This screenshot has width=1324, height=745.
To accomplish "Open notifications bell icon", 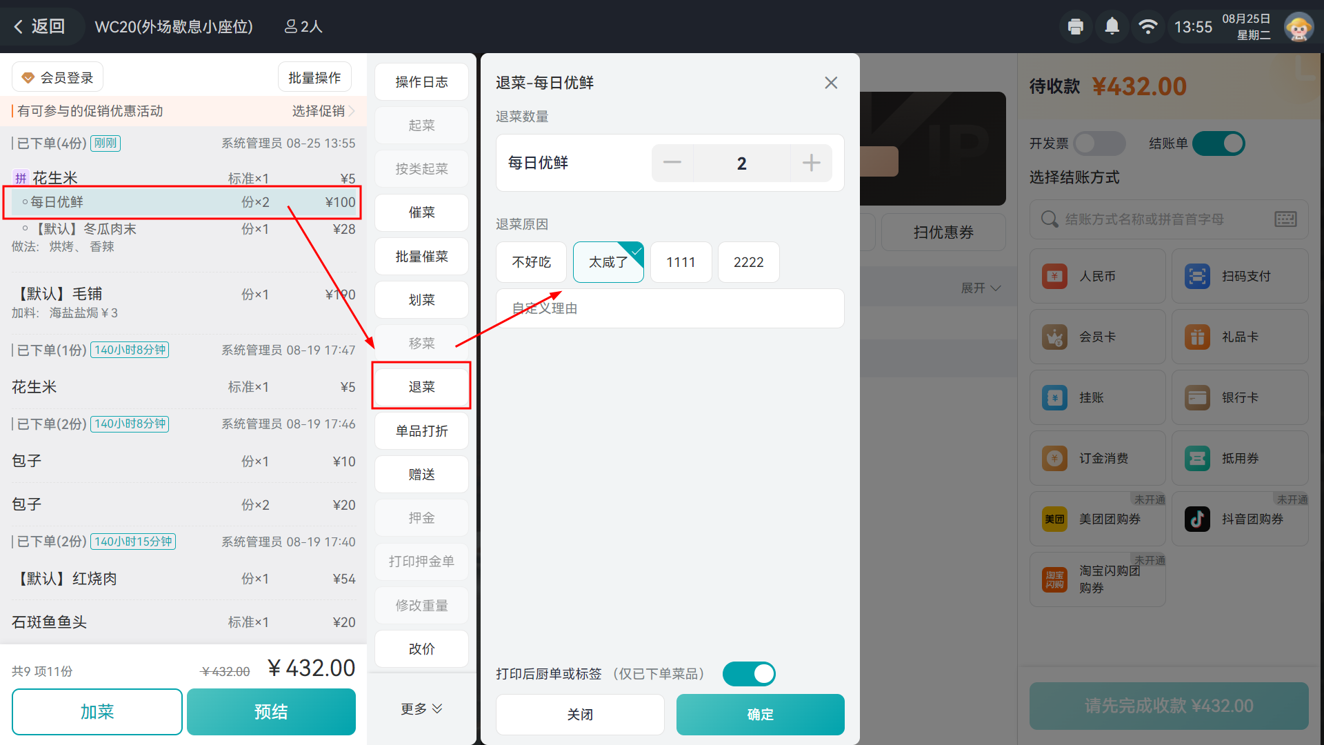I will click(x=1112, y=27).
